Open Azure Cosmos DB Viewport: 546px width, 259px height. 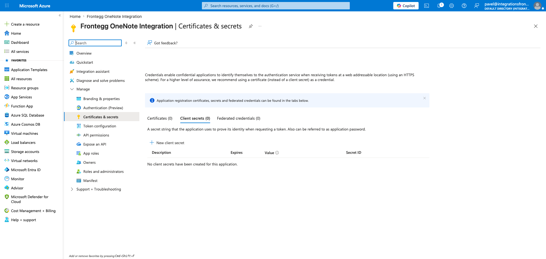click(x=26, y=124)
